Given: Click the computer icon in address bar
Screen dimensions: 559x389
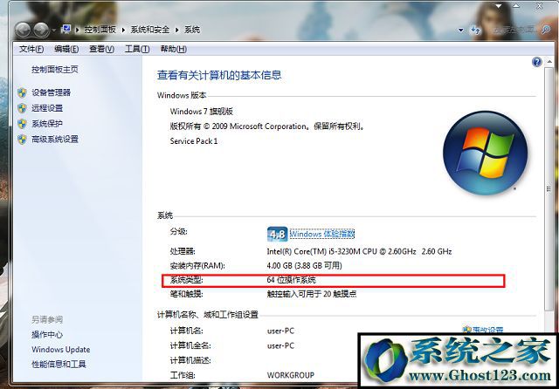Looking at the screenshot, I should [66, 29].
